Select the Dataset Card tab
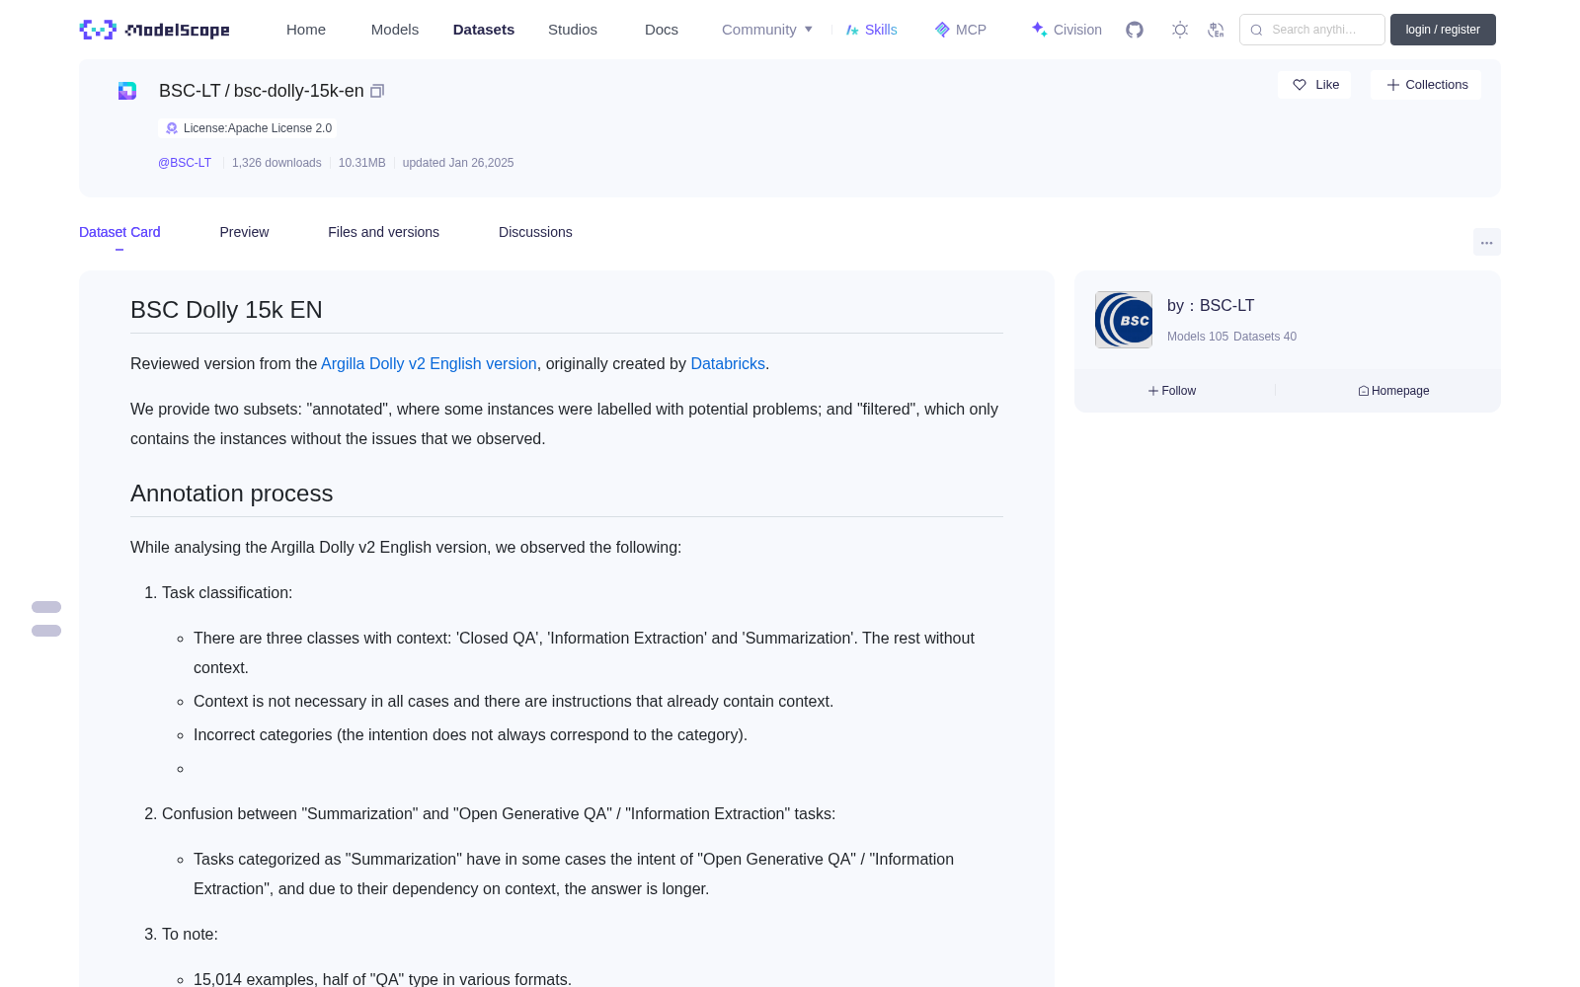The image size is (1580, 987). click(119, 232)
